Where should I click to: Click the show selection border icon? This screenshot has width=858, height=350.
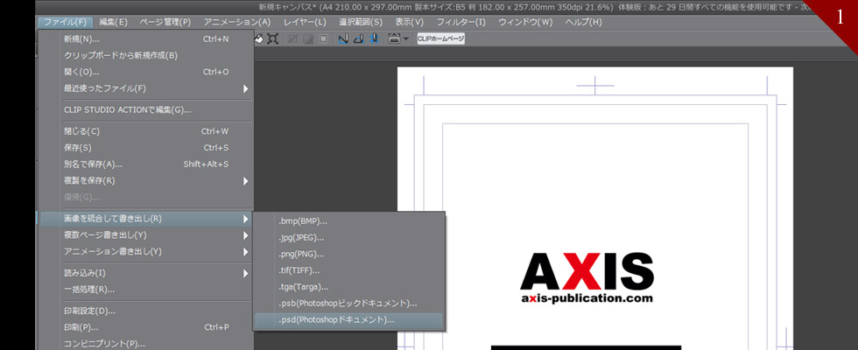323,38
